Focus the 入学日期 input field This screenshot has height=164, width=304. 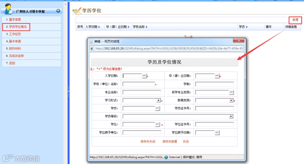[x=132, y=76]
